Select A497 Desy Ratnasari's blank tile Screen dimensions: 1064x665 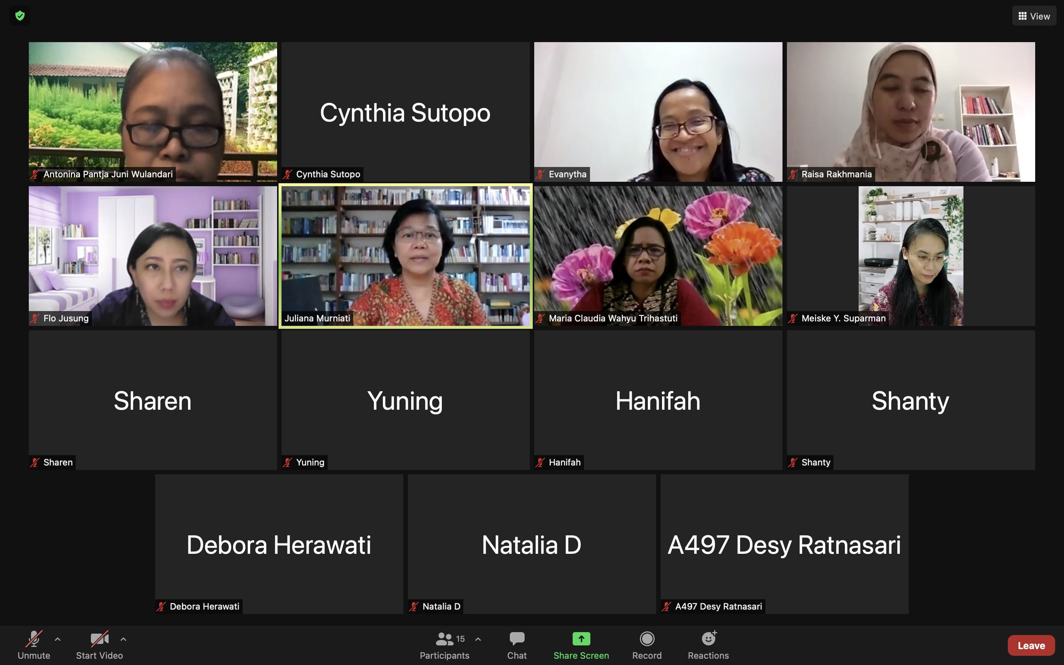[785, 544]
